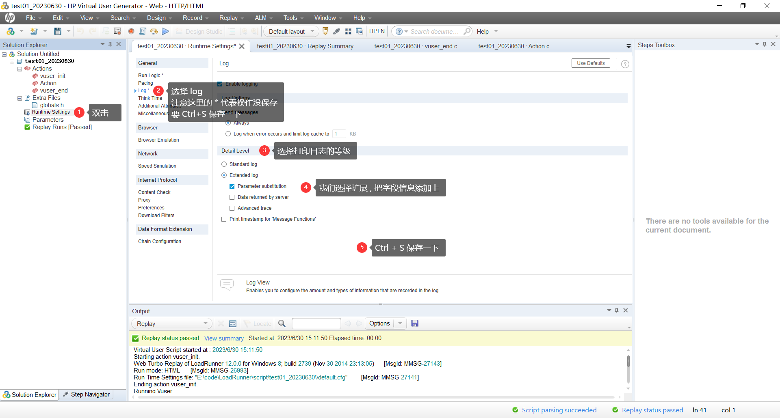Screen dimensions: 780x418
Task: Click the Output search text field
Action: [x=316, y=323]
